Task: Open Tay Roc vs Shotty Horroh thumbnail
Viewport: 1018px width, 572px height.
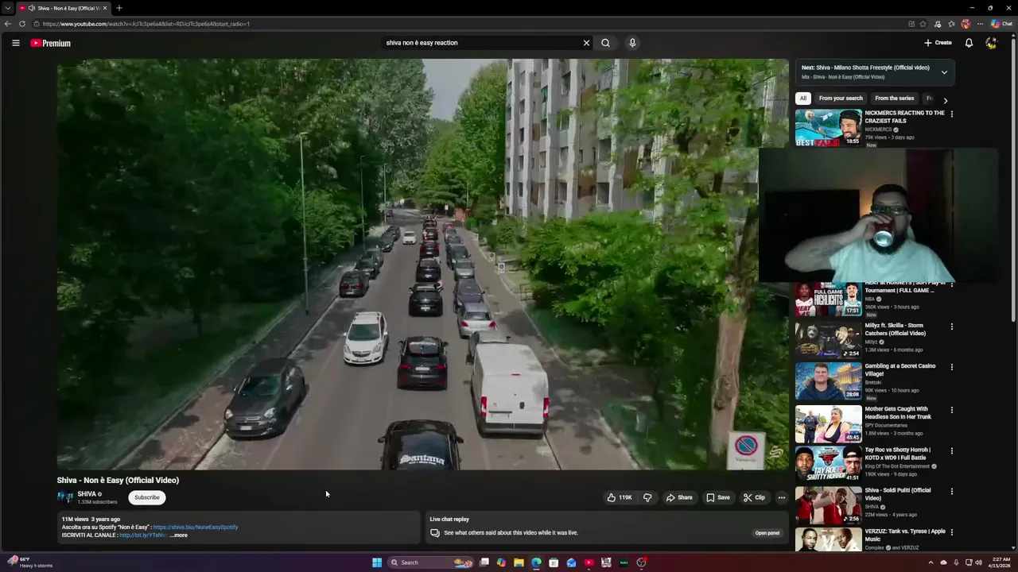Action: (828, 464)
